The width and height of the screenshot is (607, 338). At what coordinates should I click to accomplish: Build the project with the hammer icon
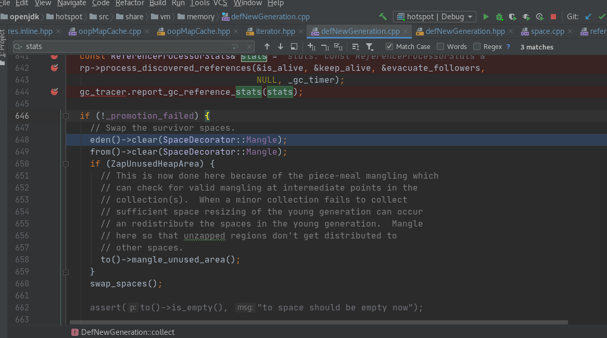coord(383,17)
